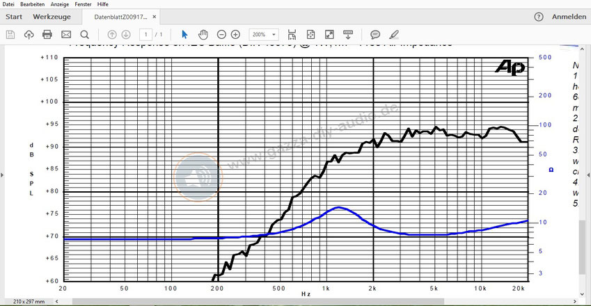The image size is (591, 306).
Task: Go to the next page with the down arrow
Action: click(126, 35)
